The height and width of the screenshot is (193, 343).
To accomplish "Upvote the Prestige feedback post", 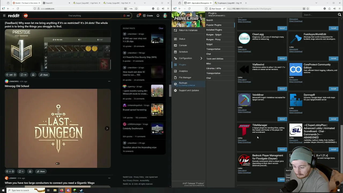I will [x=7, y=75].
